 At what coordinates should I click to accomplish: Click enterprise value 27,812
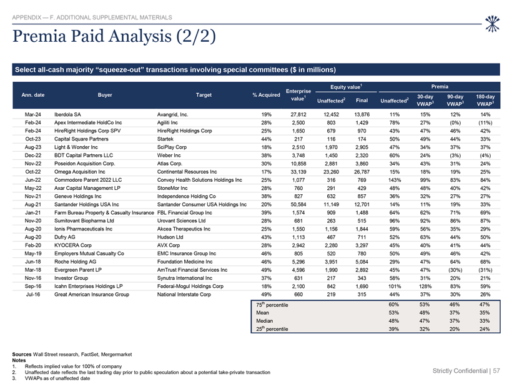(x=298, y=115)
